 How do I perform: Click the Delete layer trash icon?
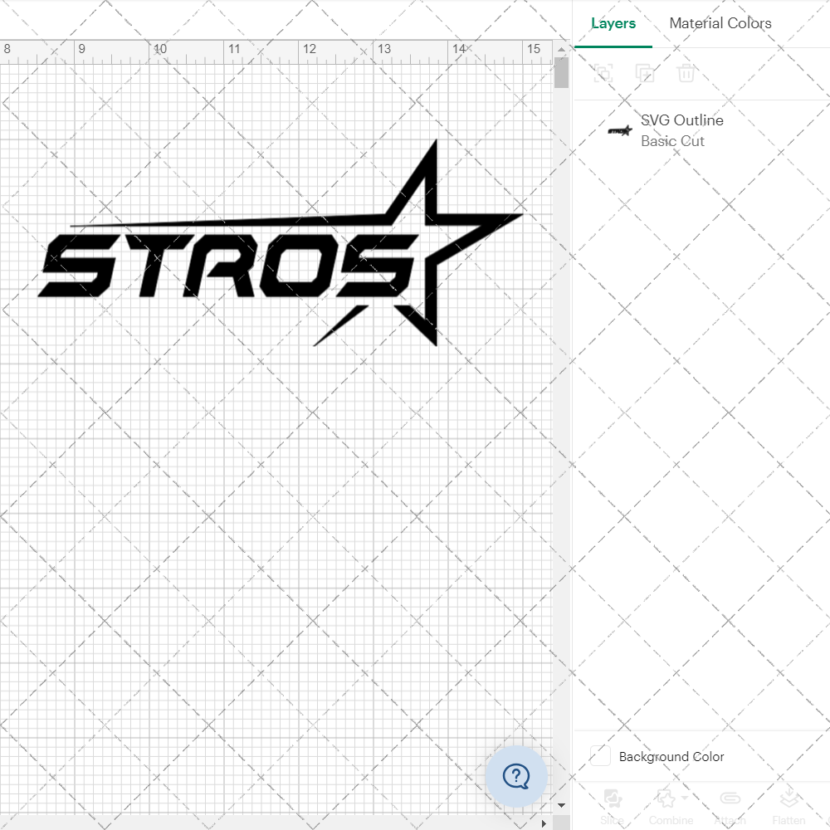coord(686,73)
